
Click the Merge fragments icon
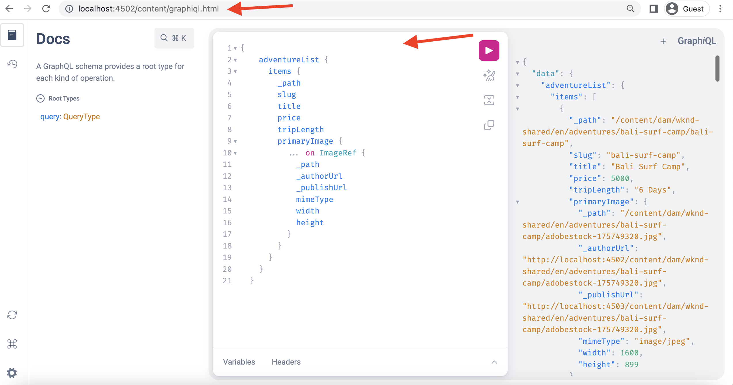(489, 100)
